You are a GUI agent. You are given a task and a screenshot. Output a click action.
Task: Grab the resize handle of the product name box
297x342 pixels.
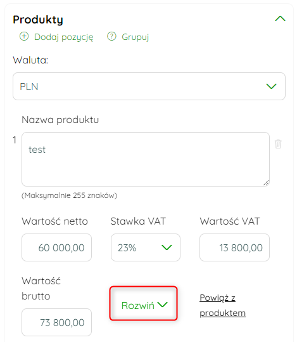tap(266, 183)
